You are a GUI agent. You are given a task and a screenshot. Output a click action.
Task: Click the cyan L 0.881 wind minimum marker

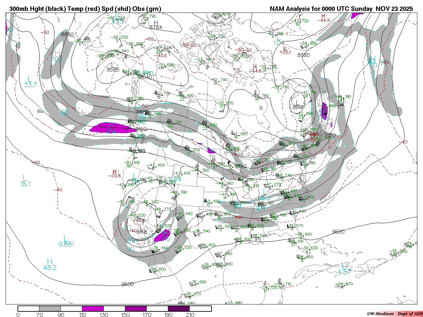point(66,241)
